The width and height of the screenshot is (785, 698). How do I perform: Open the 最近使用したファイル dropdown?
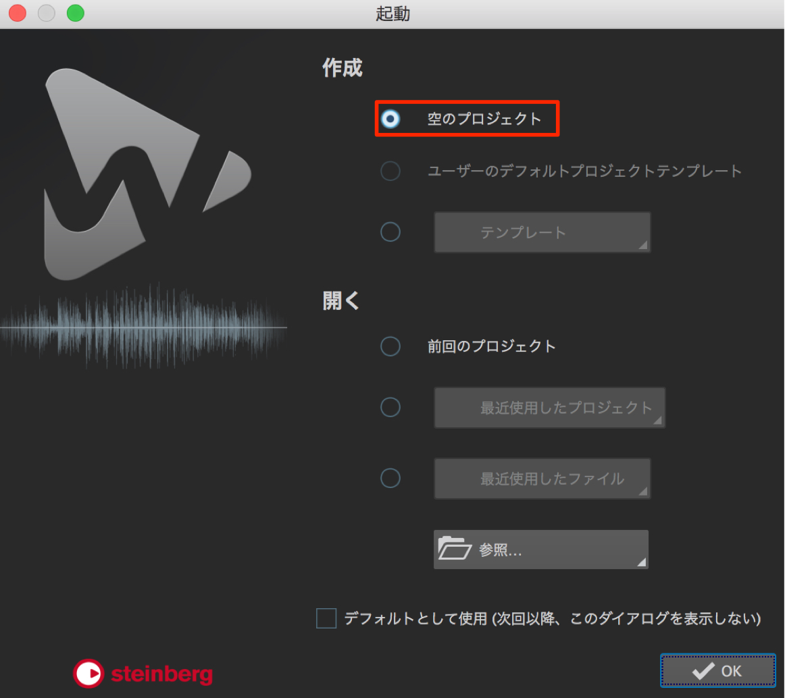542,479
